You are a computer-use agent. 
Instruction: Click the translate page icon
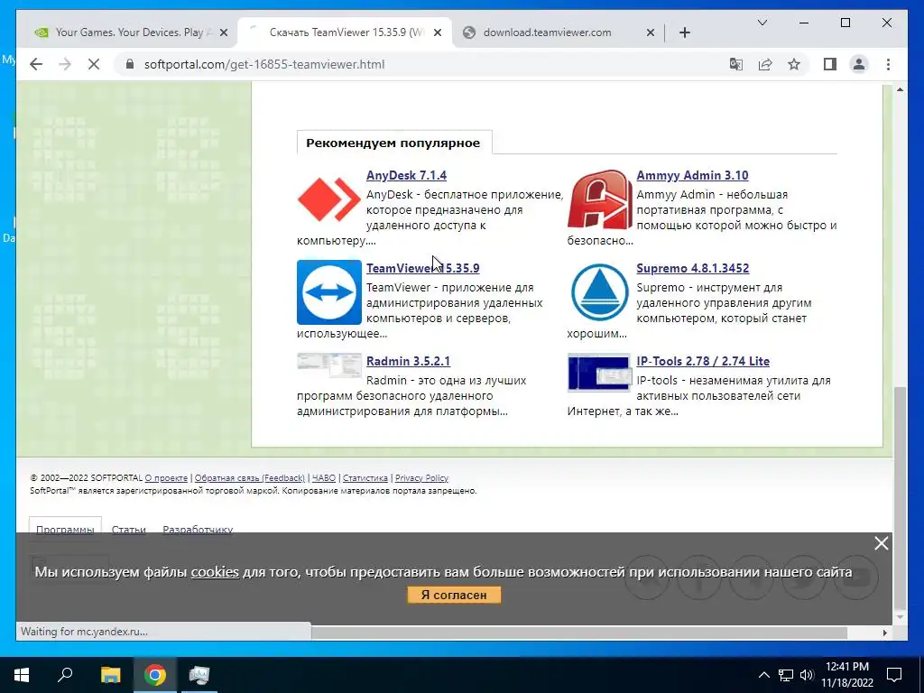735,64
